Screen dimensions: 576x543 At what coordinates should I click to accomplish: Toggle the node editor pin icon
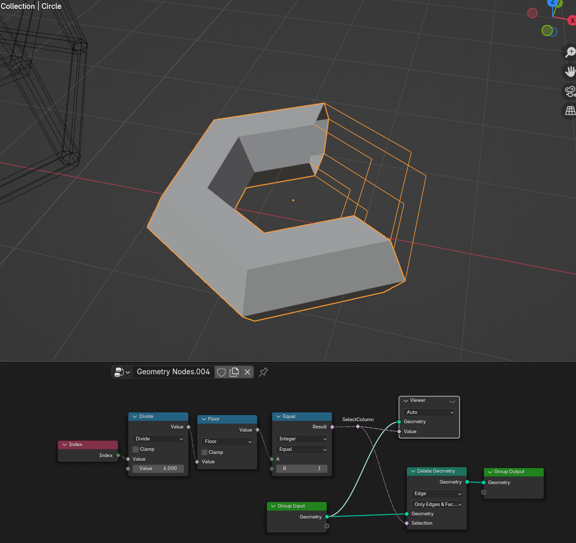pos(263,372)
